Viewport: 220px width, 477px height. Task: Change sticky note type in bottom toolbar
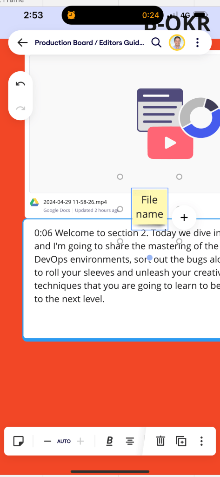coord(19,441)
